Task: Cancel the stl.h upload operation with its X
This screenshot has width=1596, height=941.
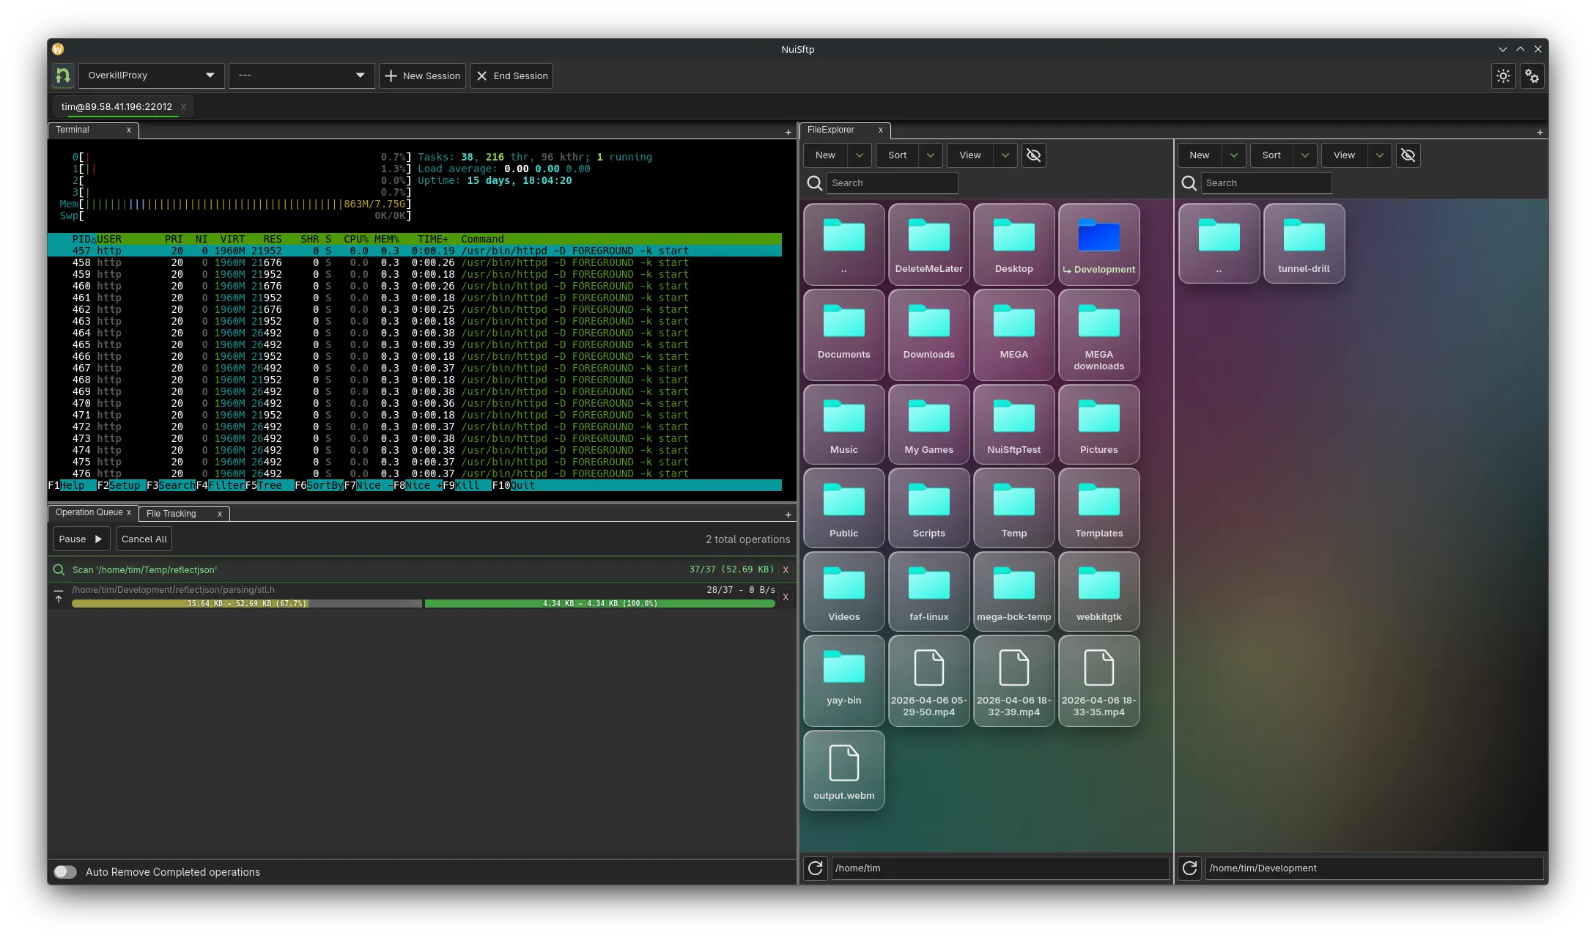Action: (x=786, y=597)
